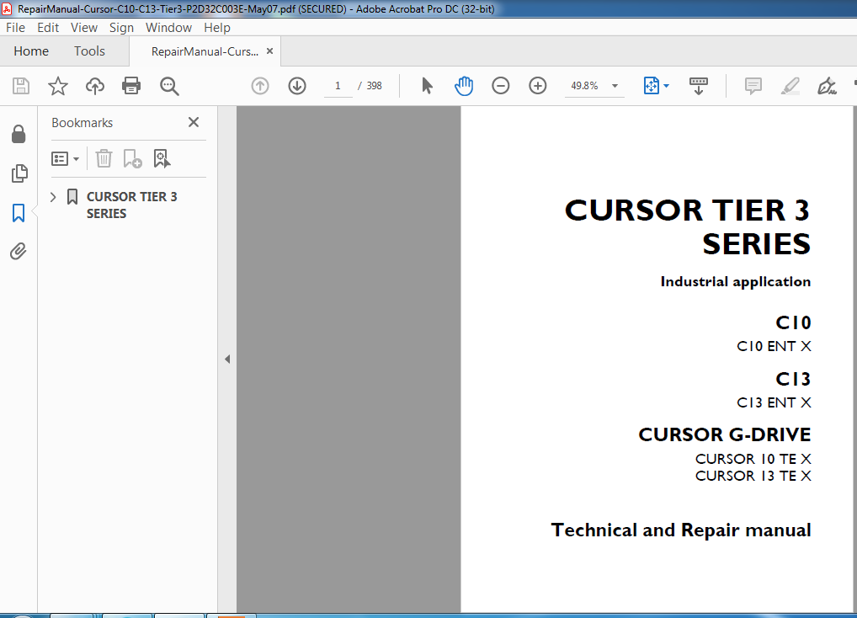This screenshot has width=857, height=618.
Task: Click the Find current bookmark icon
Action: (x=162, y=159)
